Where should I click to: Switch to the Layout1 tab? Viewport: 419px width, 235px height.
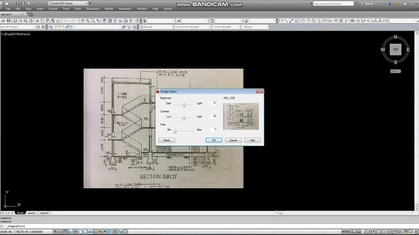click(31, 213)
